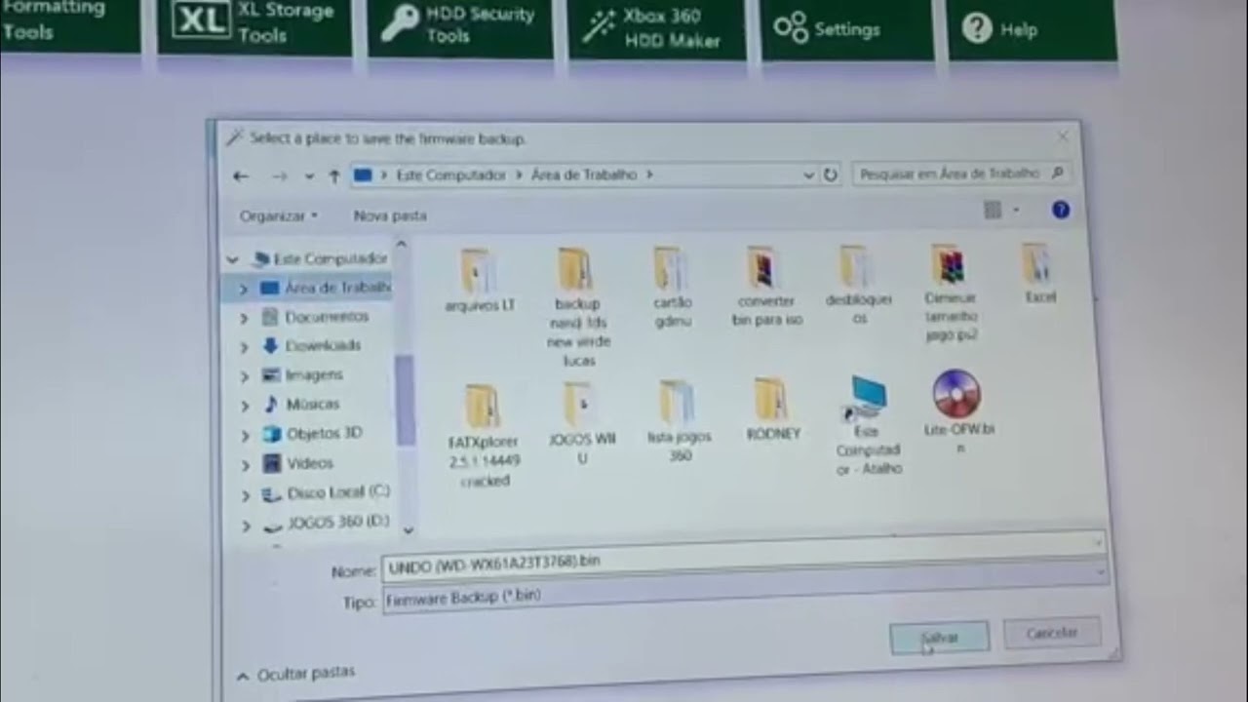Click the Cancelar button

1053,633
